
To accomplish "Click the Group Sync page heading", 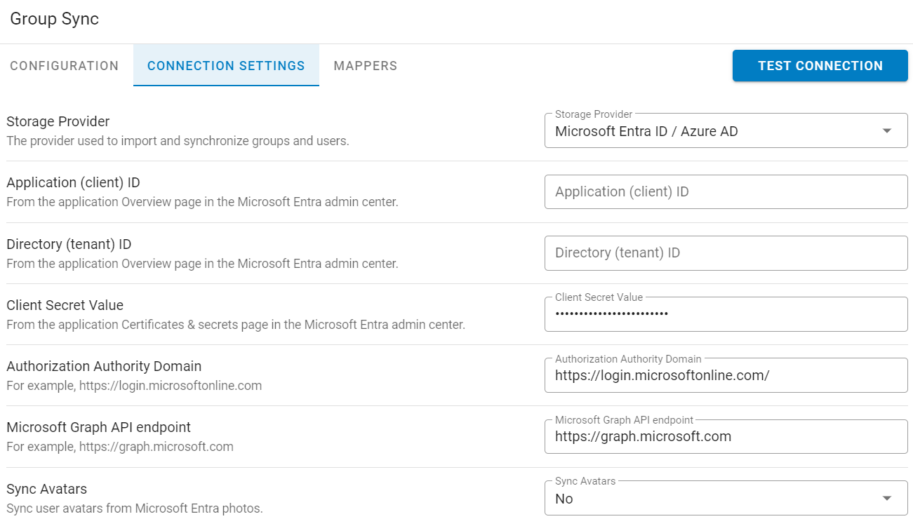I will click(x=54, y=19).
